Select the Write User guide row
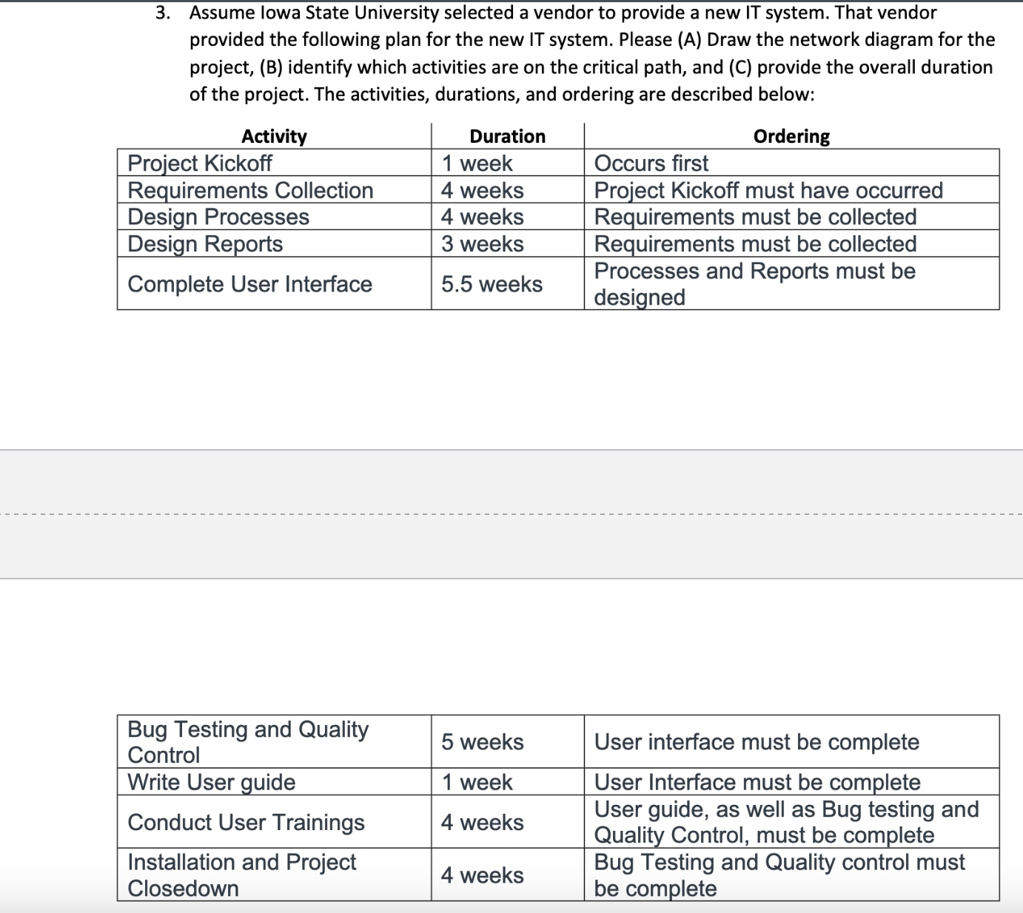Screen dimensions: 1023x913 click(211, 781)
